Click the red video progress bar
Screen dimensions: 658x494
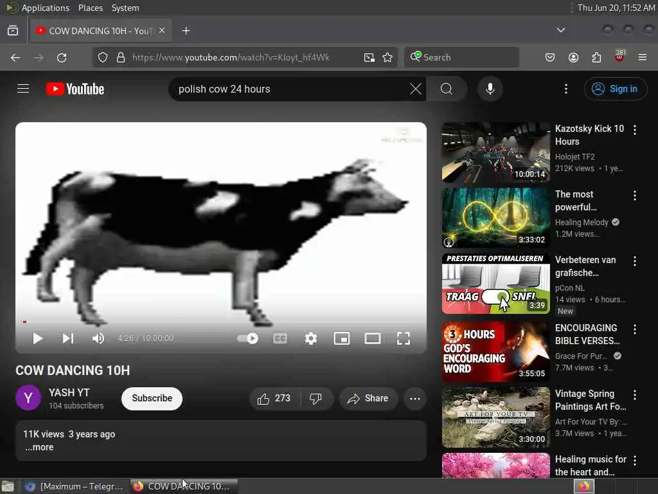tap(25, 322)
